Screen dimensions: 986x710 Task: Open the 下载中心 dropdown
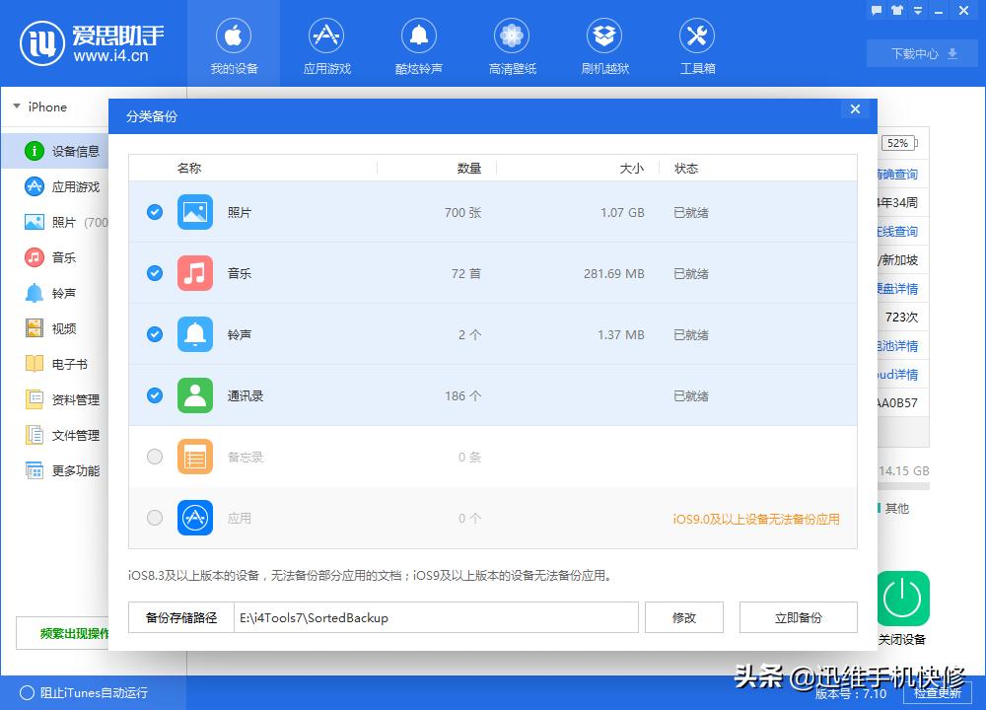pos(921,53)
